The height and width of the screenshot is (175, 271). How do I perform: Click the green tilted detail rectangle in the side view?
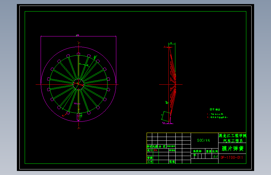pos(166,116)
